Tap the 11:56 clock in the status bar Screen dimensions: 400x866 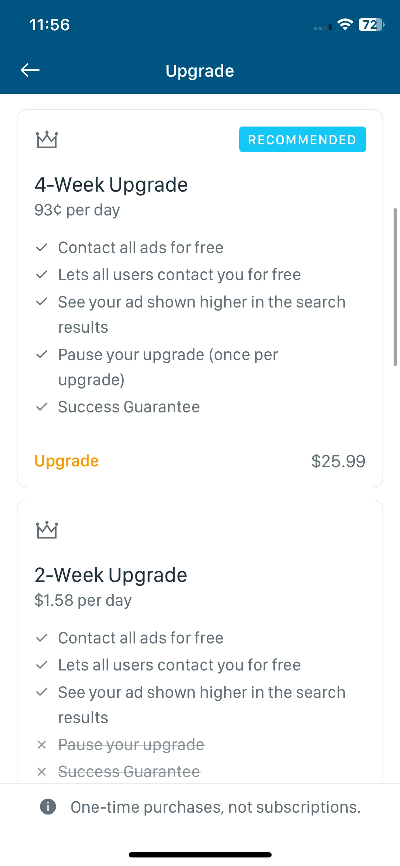pos(50,25)
